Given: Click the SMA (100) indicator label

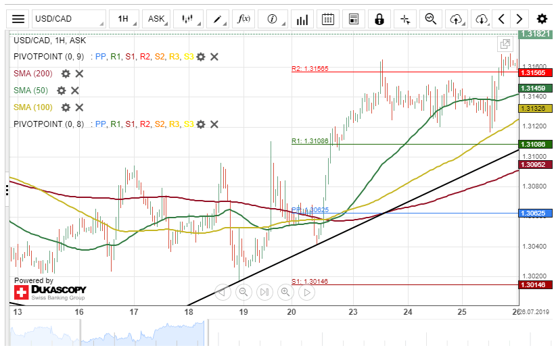Looking at the screenshot, I should pos(32,107).
